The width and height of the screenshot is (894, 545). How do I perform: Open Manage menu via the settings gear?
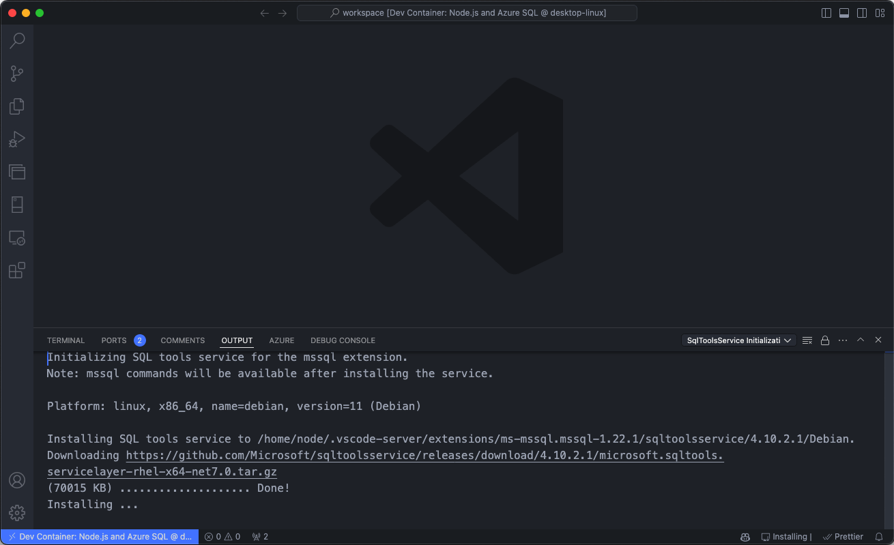pos(16,513)
